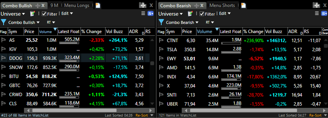The image size is (328, 118).
Task: Select the GBTC symbol row
Action: [x=75, y=85]
